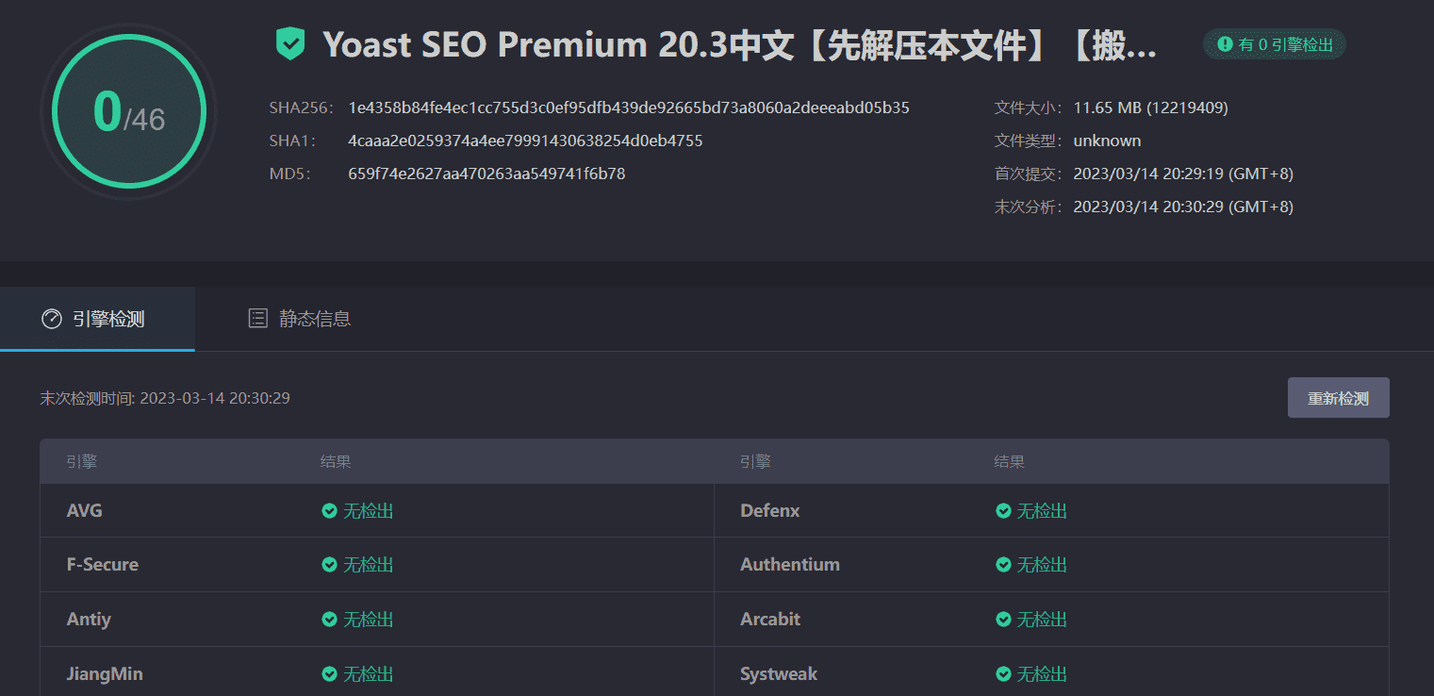Click the MD5 label

[x=289, y=174]
